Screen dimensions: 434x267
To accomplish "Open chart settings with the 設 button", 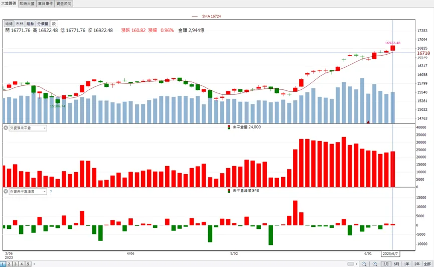I will point(54,24).
